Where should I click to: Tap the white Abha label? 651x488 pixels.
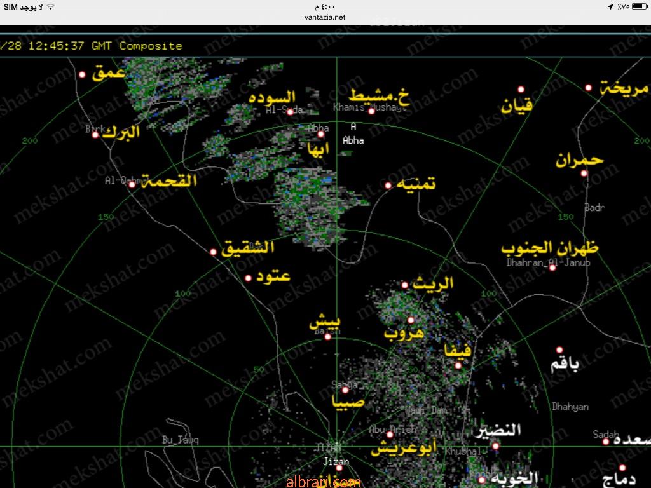tap(353, 140)
